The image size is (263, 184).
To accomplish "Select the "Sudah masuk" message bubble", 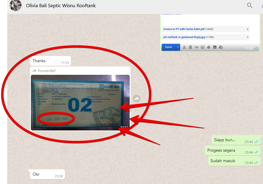I will click(223, 161).
